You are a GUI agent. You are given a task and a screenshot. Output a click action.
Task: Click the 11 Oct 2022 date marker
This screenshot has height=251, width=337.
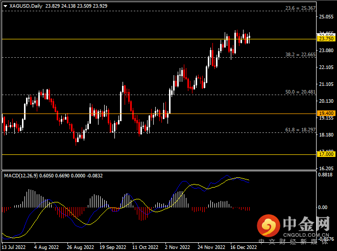[146, 246]
